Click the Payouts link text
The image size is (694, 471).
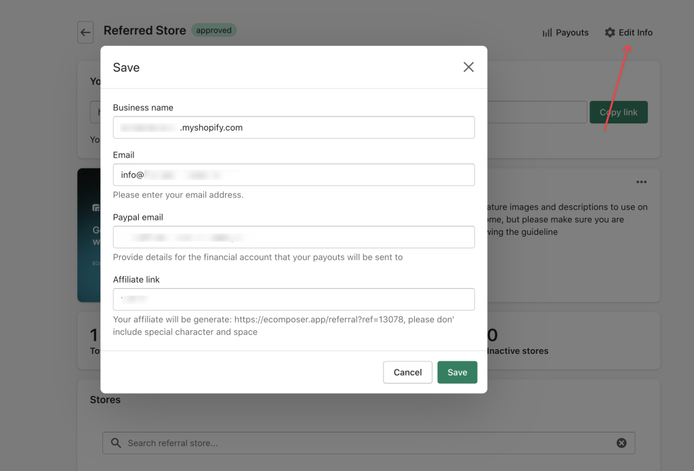click(572, 32)
